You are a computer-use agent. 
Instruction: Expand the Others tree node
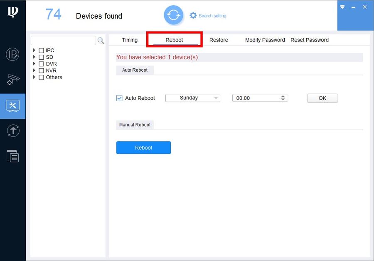tap(34, 77)
